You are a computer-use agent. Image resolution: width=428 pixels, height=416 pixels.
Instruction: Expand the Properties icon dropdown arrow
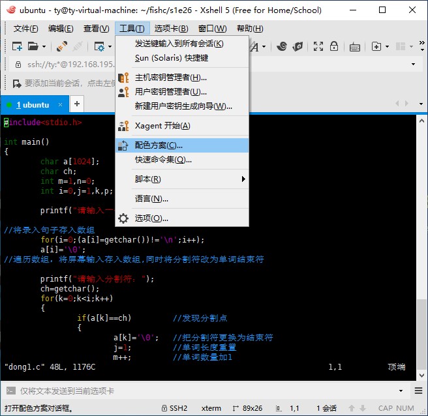[110, 47]
